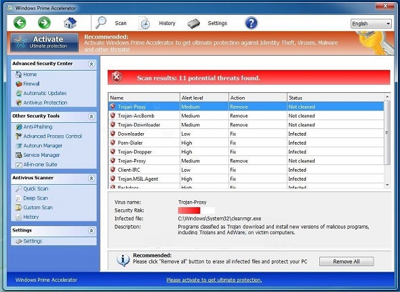Open help with blue question mark icon
The image size is (400, 292).
[252, 23]
